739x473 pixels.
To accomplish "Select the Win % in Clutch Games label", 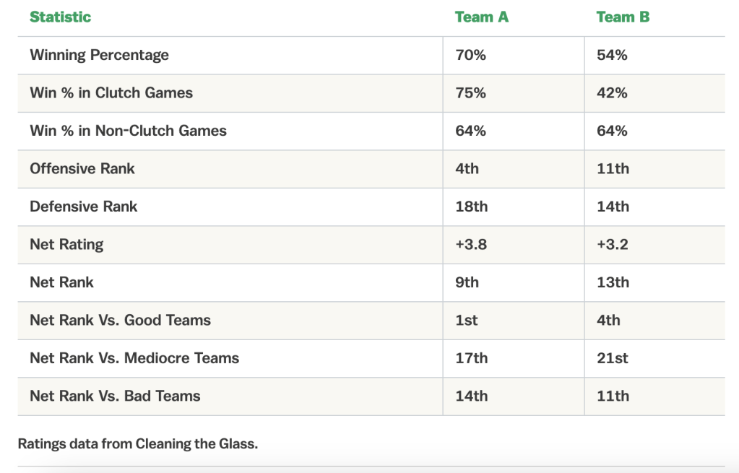I will [111, 92].
